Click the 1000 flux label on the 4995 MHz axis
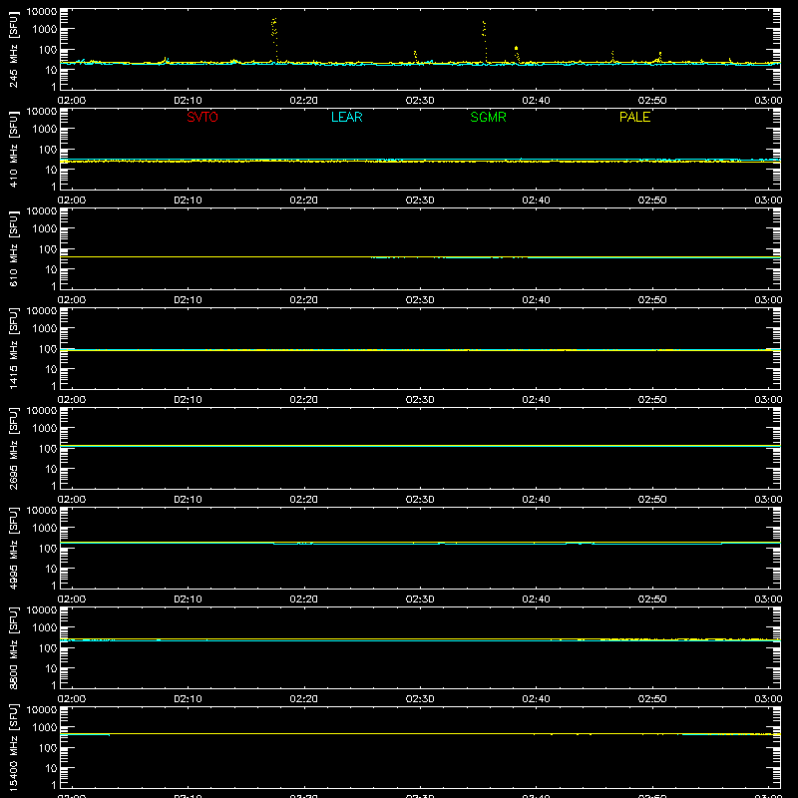The height and width of the screenshot is (798, 798). (45, 529)
